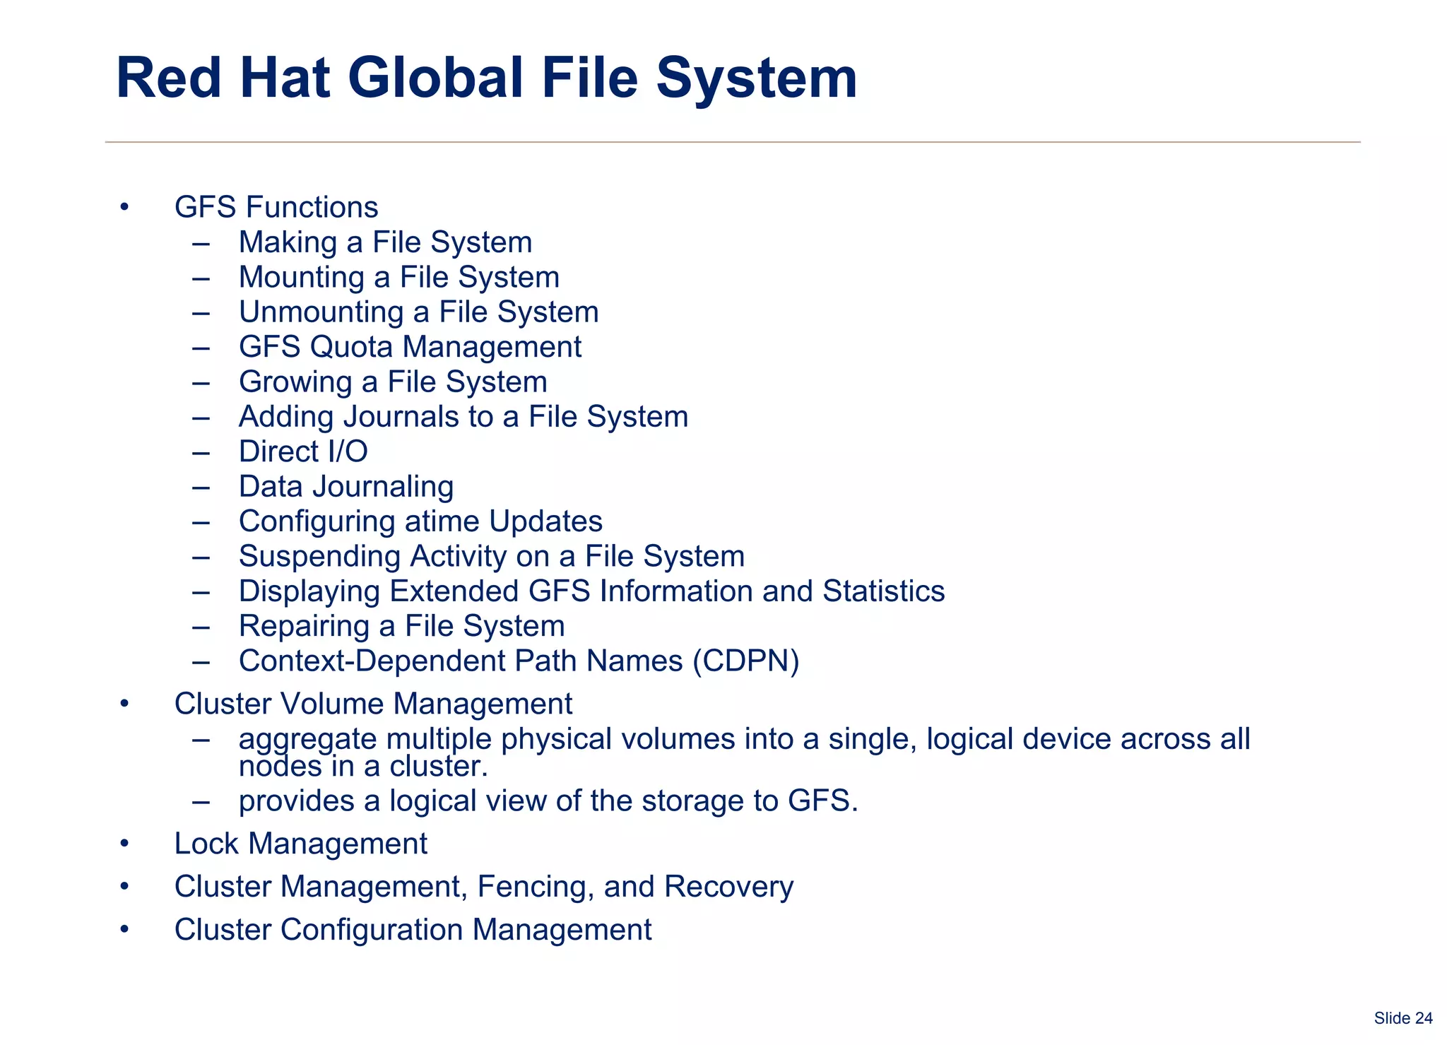This screenshot has height=1045, width=1447.
Task: Select 'Configuring atime Updates' line
Action: [420, 522]
